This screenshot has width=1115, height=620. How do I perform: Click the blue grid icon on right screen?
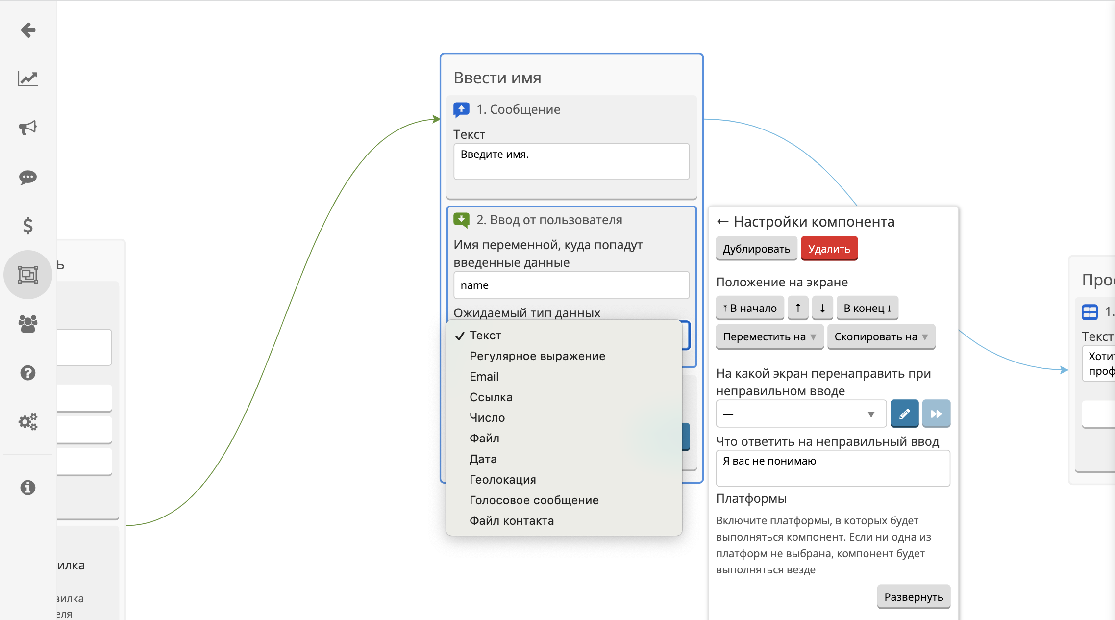pos(1090,312)
